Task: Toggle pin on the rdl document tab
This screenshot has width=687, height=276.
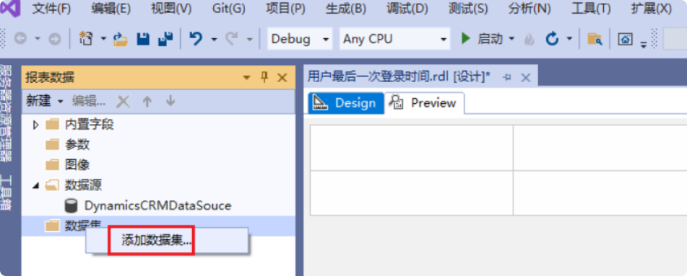Action: coord(508,78)
